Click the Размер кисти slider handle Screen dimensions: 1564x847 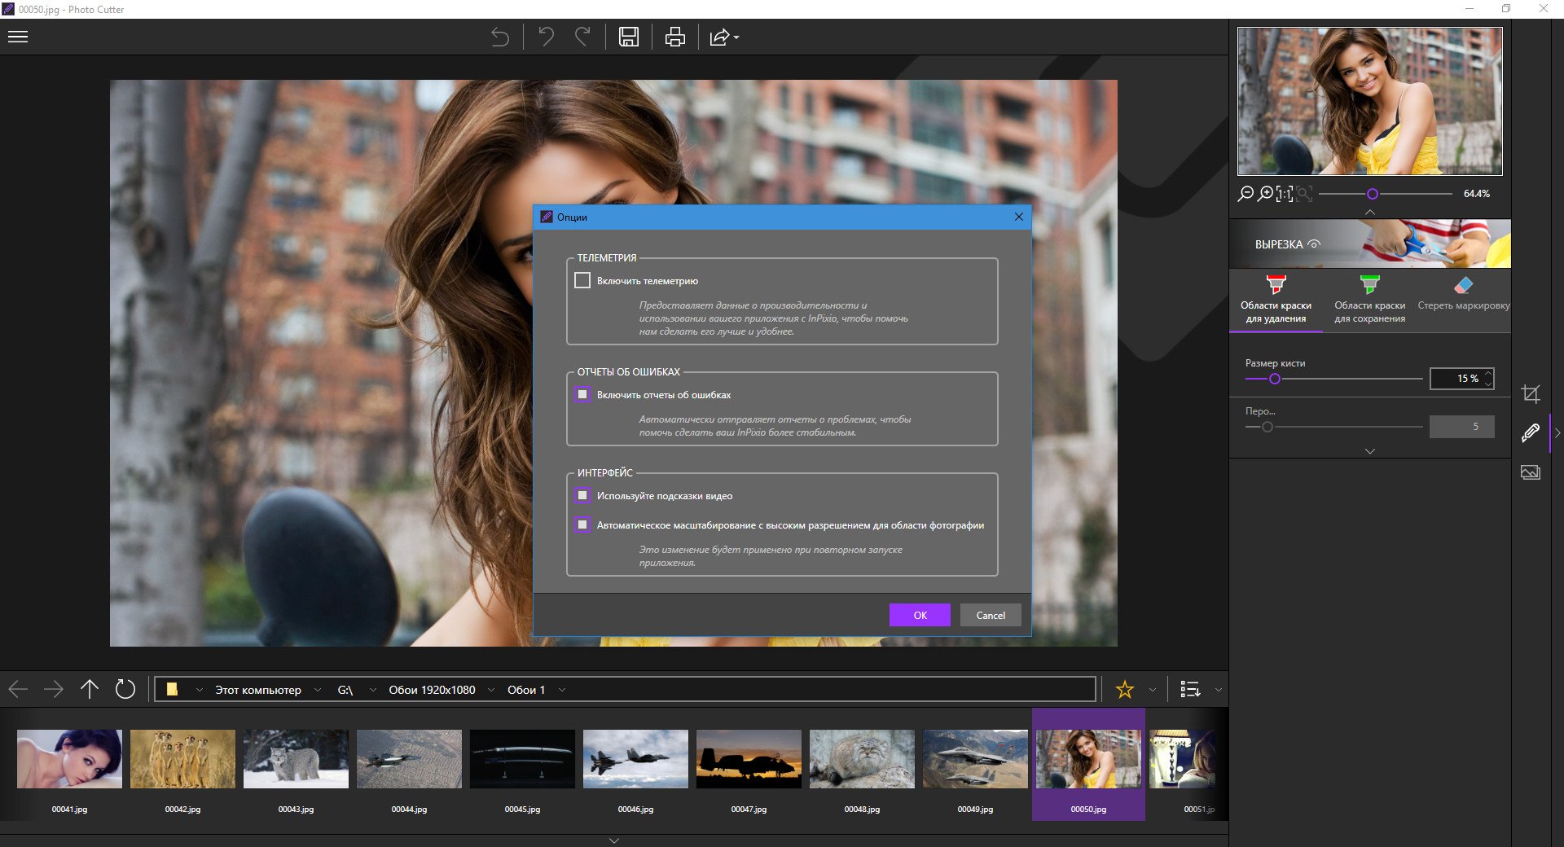click(x=1275, y=379)
